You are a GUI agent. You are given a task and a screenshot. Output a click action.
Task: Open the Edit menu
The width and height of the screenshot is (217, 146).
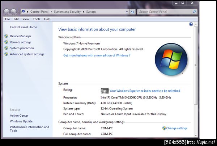coord(16,19)
